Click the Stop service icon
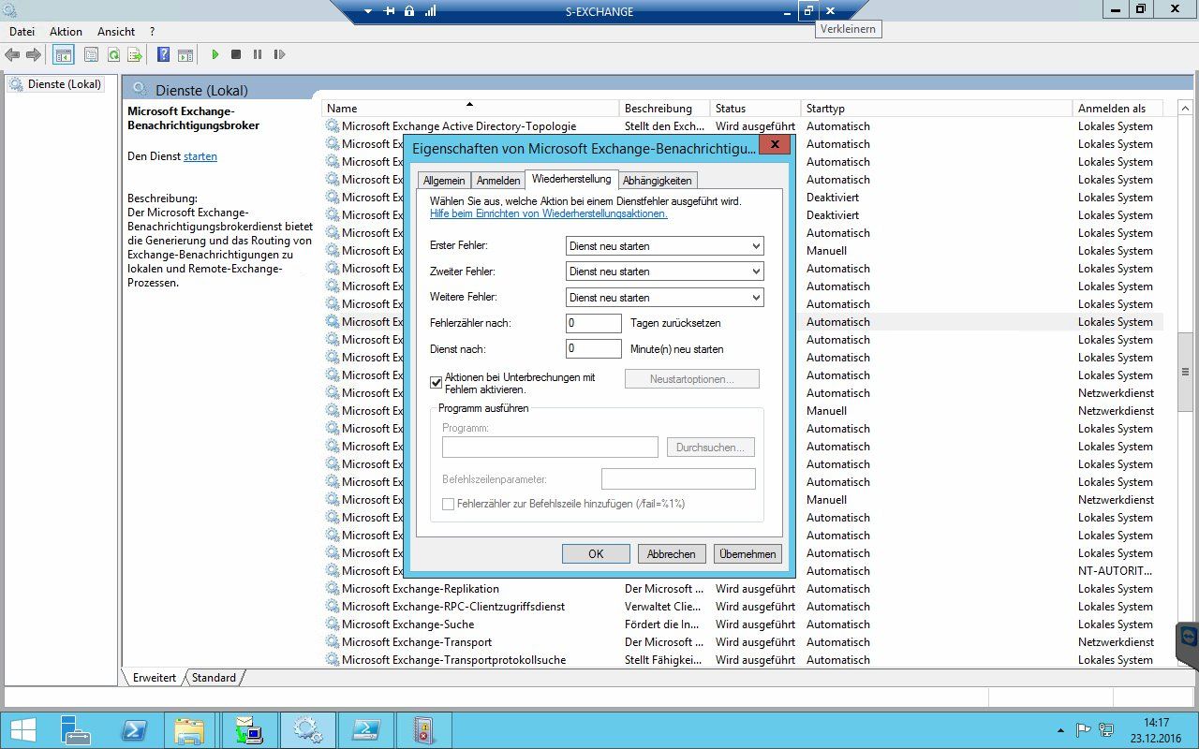 [x=236, y=55]
